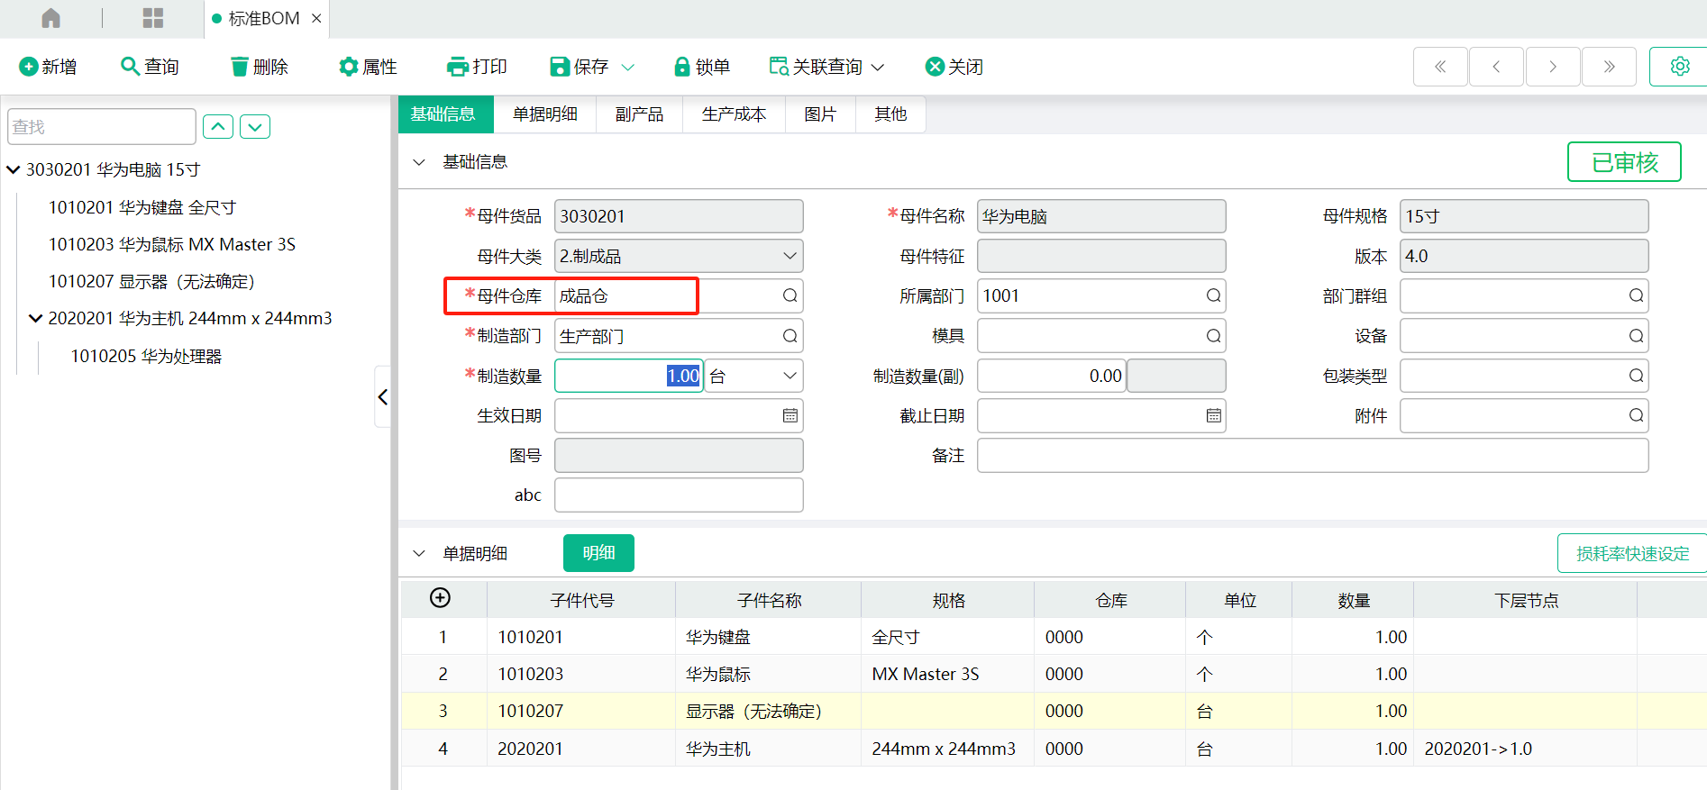Open the 生效日期 calendar picker
The height and width of the screenshot is (790, 1707).
(x=790, y=415)
